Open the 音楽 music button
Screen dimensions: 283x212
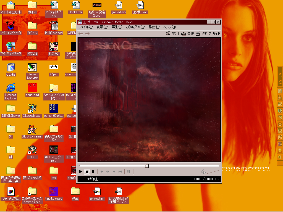click(x=188, y=33)
